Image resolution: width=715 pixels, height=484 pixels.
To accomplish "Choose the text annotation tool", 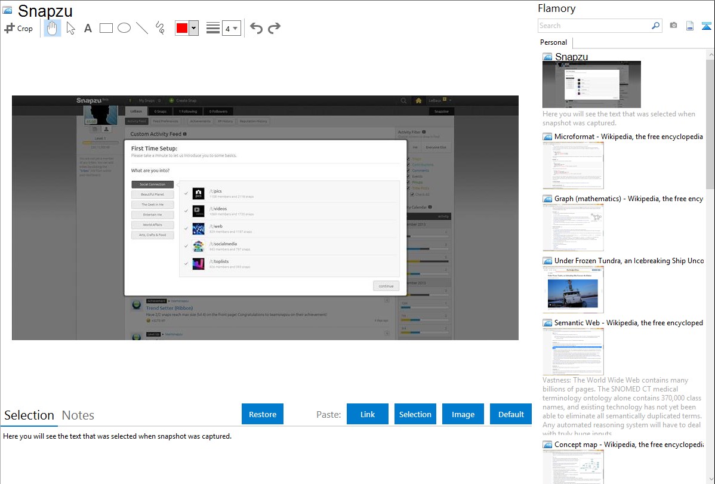I will pos(88,28).
